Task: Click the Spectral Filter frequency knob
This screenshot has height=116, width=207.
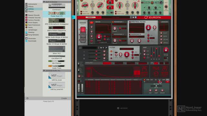Action: pyautogui.click(x=148, y=27)
